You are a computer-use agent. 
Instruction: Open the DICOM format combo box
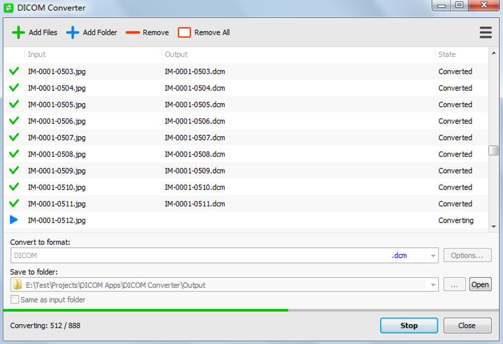click(224, 256)
